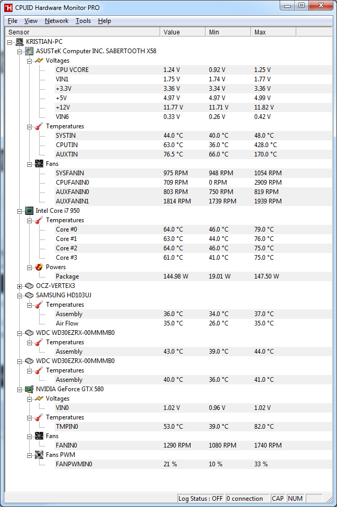Collapse the Intel Core i7 950 node
Viewport: 337px width, 507px height.
[19, 211]
